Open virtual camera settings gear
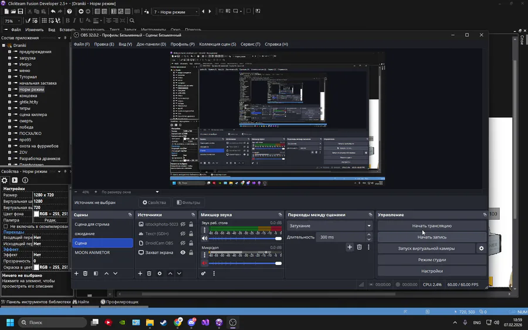The height and width of the screenshot is (330, 528). click(482, 249)
